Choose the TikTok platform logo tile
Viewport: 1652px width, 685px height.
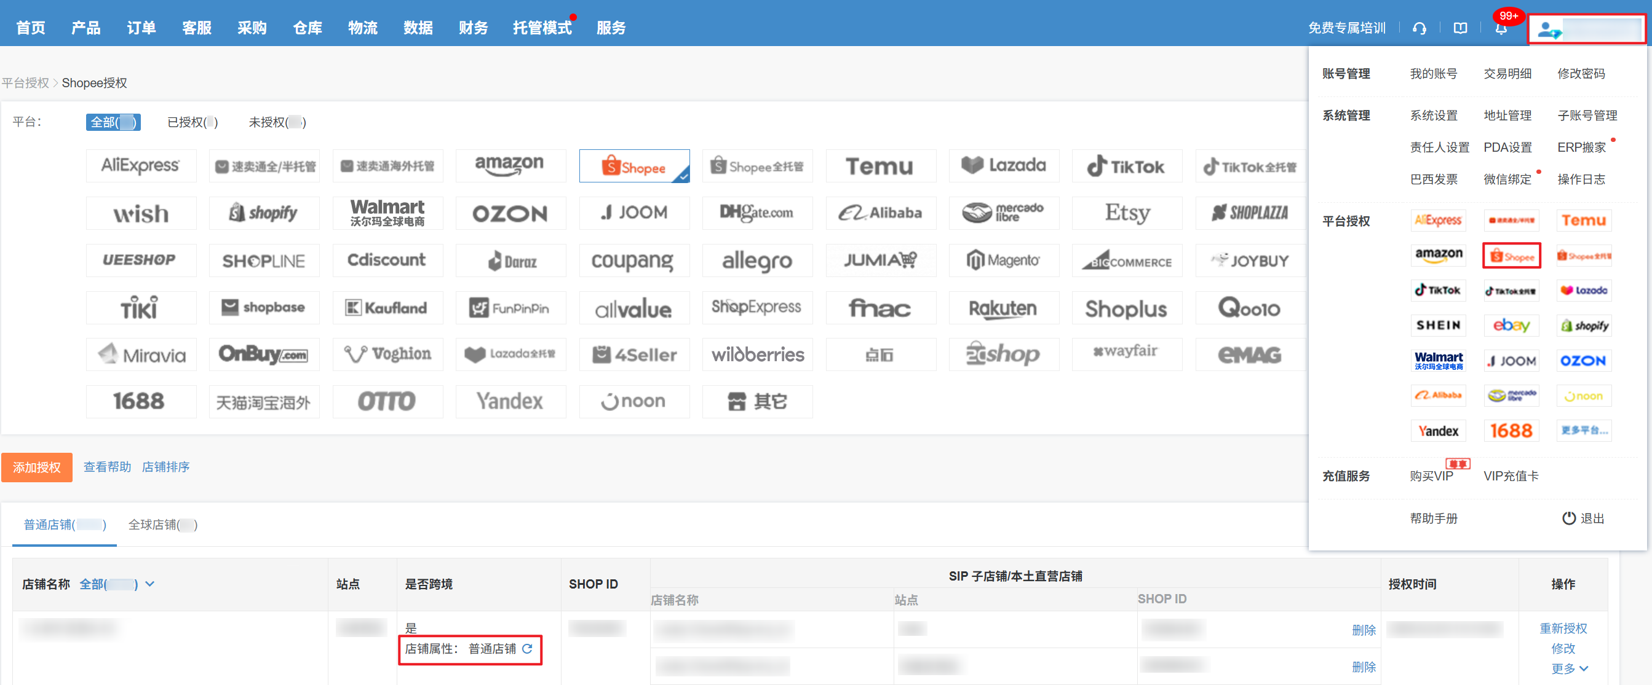point(1126,166)
